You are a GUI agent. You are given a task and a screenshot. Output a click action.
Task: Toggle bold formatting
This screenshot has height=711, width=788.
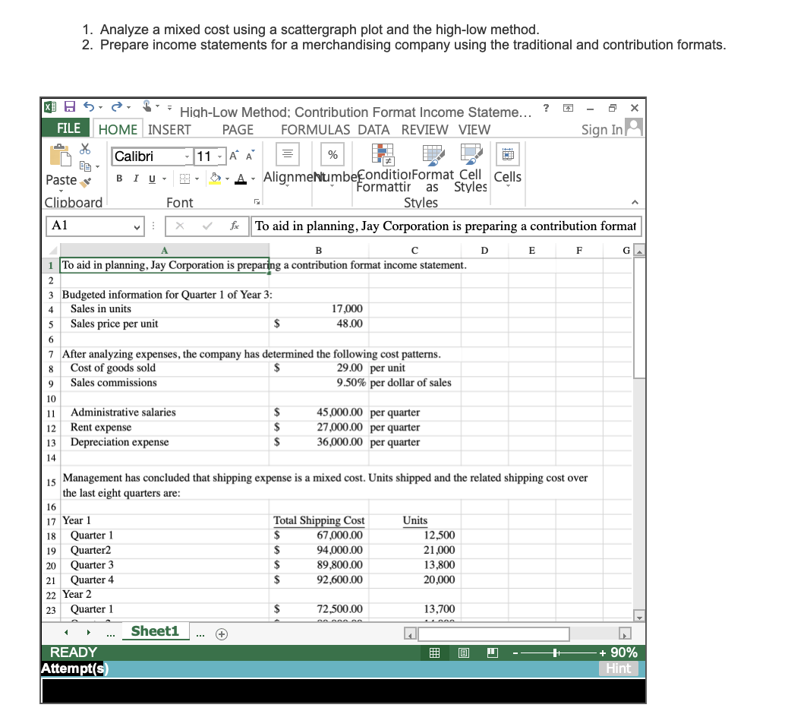119,178
